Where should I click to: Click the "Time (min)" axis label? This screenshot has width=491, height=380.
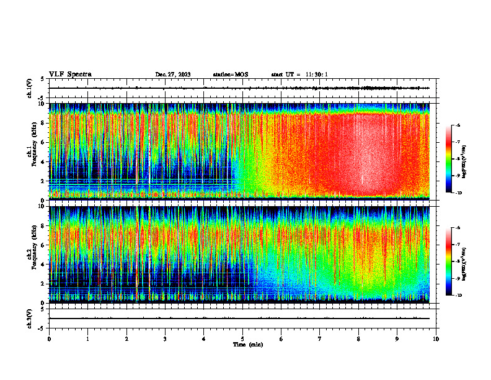coord(248,345)
